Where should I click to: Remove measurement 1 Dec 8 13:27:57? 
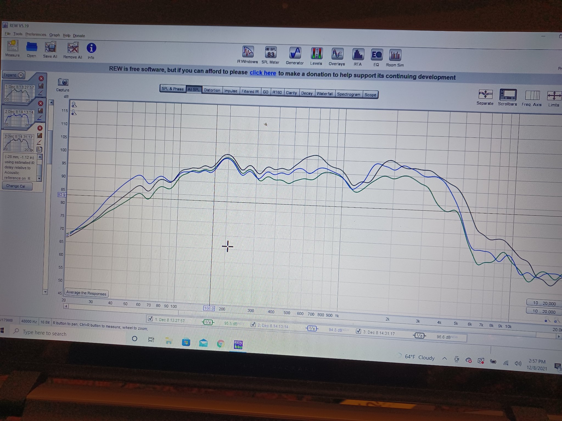[41, 78]
